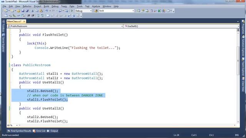Collapse the UseStall1 method outline

click(10, 82)
